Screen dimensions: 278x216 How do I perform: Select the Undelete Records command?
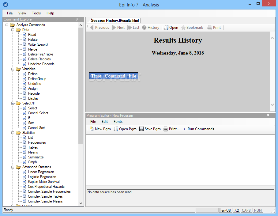click(41, 64)
